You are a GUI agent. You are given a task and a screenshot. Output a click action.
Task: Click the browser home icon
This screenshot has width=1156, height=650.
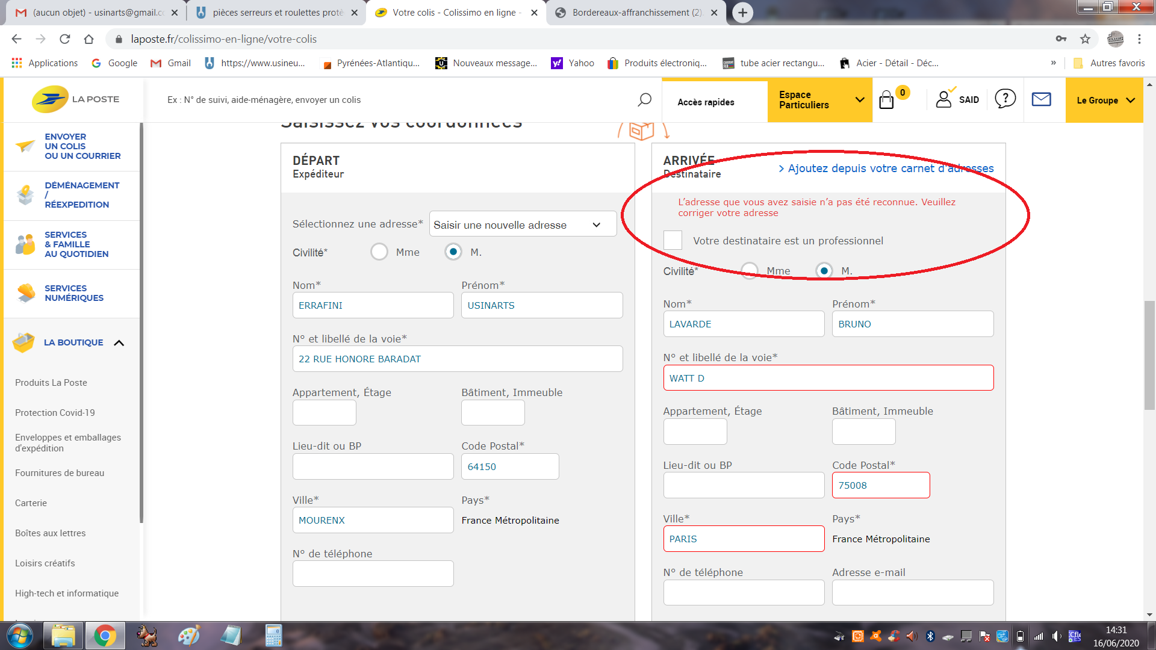(89, 39)
